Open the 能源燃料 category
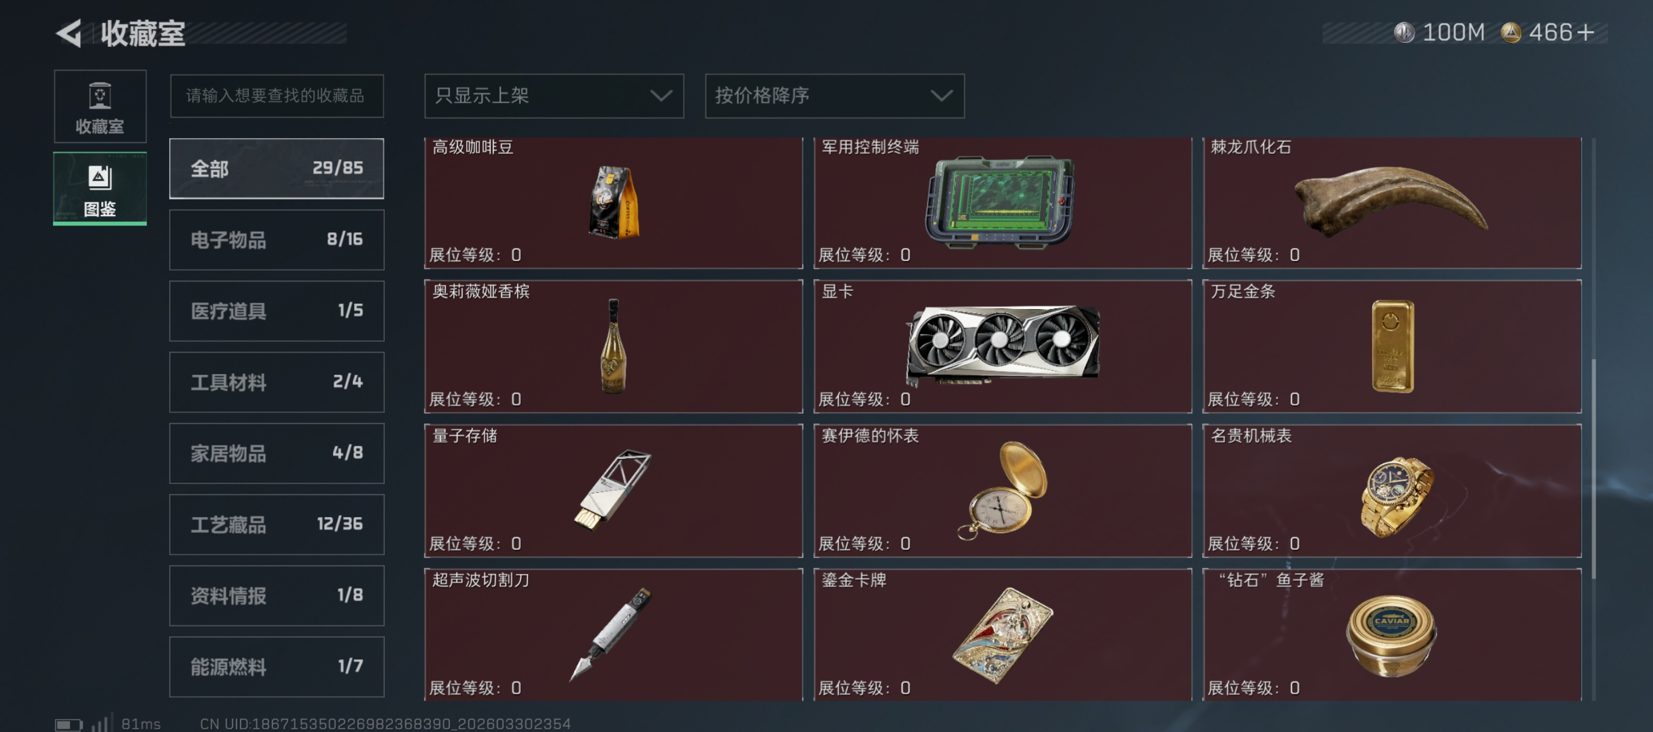Screen dimensions: 1653x732 click(277, 666)
